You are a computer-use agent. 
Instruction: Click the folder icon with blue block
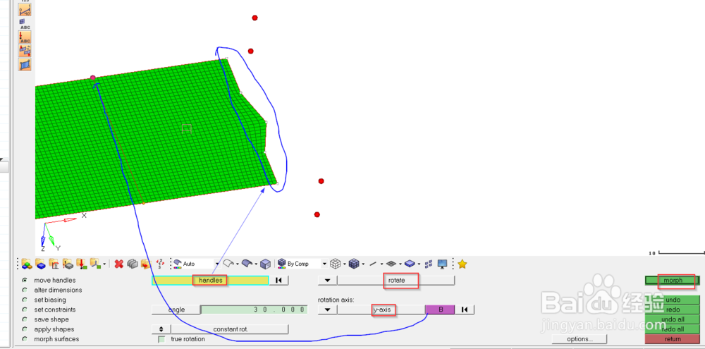click(x=40, y=264)
